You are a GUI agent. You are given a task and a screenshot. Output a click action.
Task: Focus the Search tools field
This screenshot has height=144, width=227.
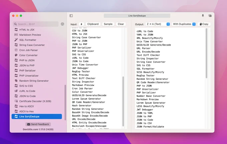36,24
